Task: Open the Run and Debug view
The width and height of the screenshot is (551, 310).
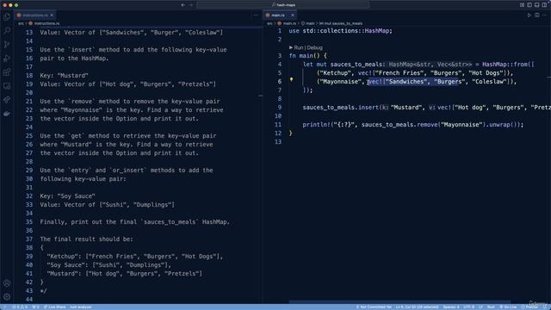Action: [x=7, y=59]
